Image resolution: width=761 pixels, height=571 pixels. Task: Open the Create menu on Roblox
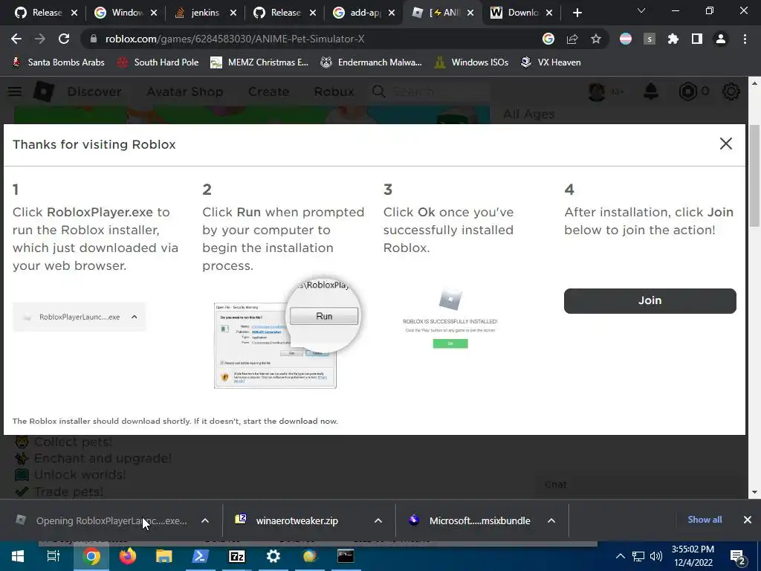pyautogui.click(x=268, y=91)
